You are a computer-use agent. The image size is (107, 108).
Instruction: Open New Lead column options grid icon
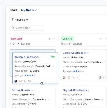tap(54, 38)
